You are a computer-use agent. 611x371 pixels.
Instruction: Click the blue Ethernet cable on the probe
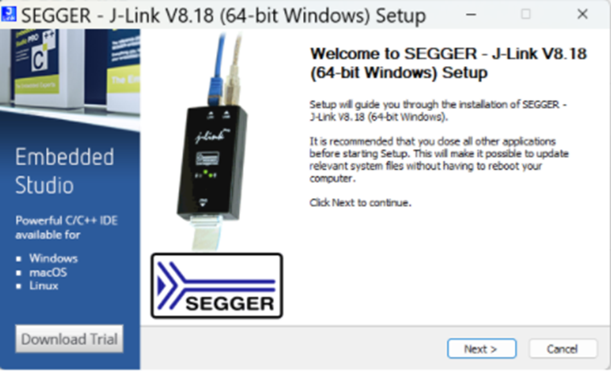(x=217, y=70)
